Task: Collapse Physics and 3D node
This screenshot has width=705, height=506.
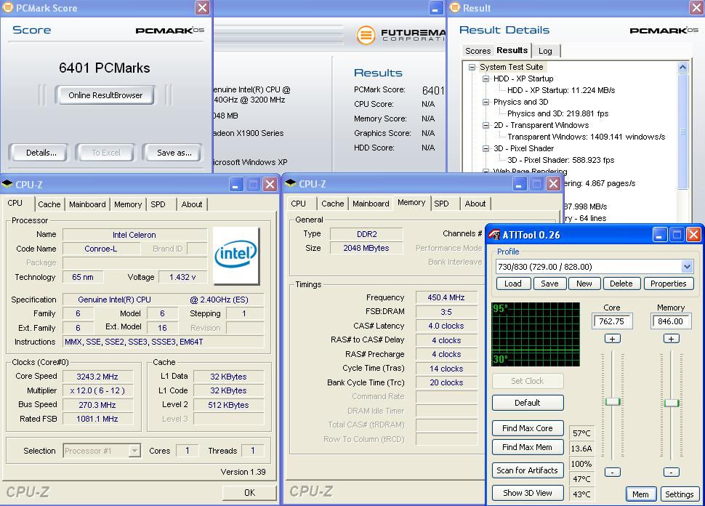Action: 486,102
